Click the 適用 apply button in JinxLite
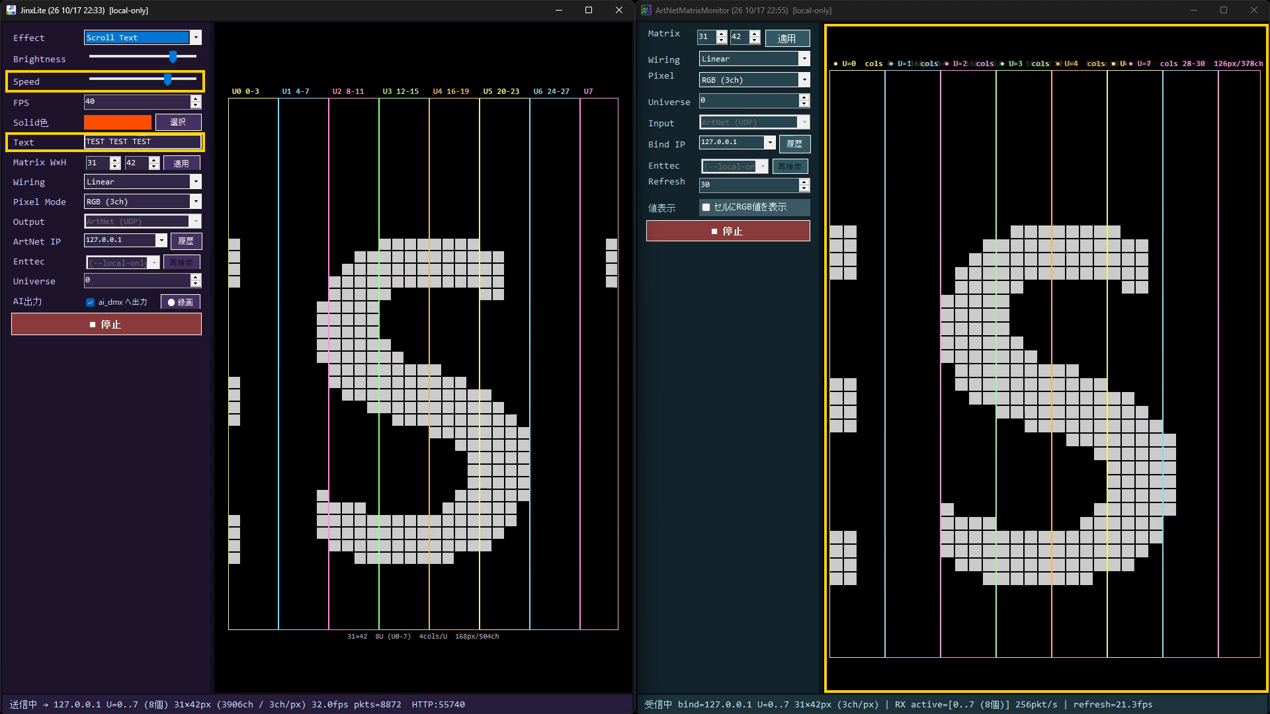Screen dimensions: 1270x714 181,163
